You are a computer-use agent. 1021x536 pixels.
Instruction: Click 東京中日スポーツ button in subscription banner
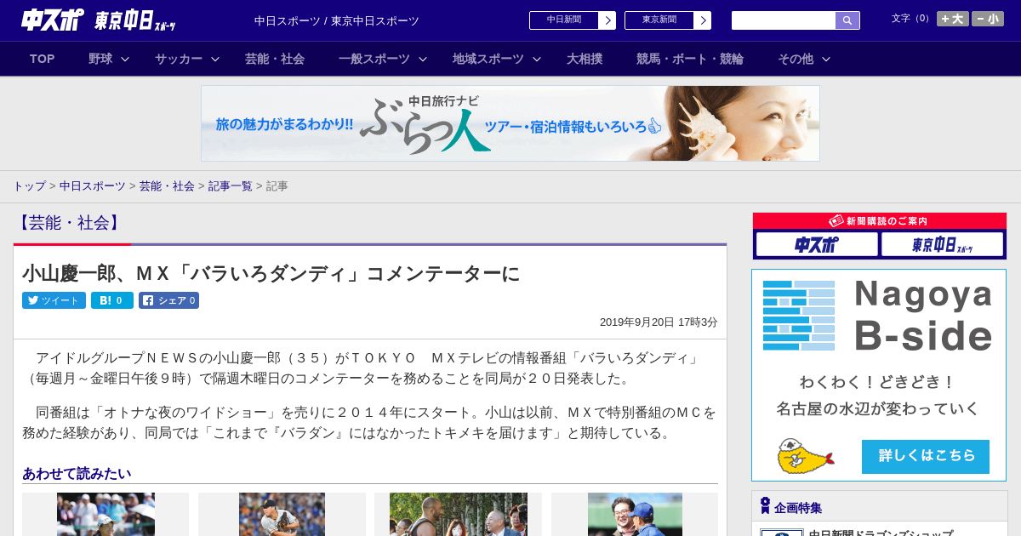pos(942,245)
